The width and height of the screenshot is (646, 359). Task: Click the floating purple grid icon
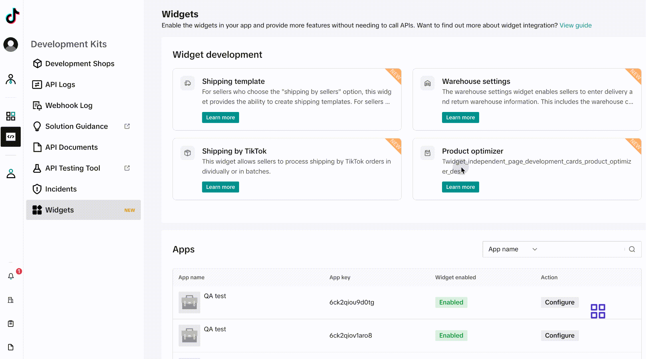tap(598, 311)
